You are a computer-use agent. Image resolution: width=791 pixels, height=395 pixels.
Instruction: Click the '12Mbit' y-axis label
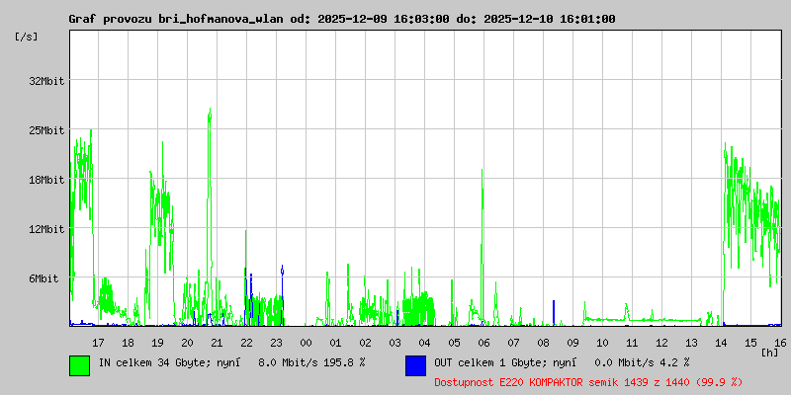coord(46,229)
